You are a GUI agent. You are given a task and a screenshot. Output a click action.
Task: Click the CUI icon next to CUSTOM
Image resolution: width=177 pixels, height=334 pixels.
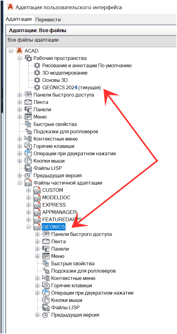(37, 190)
